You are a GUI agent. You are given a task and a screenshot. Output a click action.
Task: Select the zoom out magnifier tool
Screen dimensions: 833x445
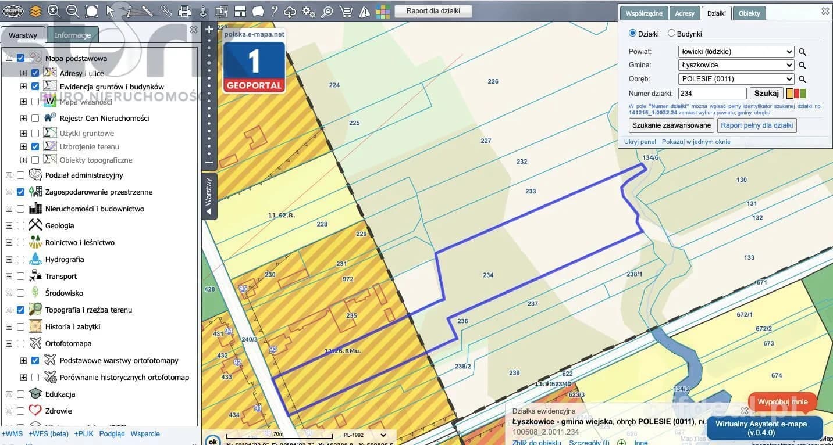[x=73, y=11]
